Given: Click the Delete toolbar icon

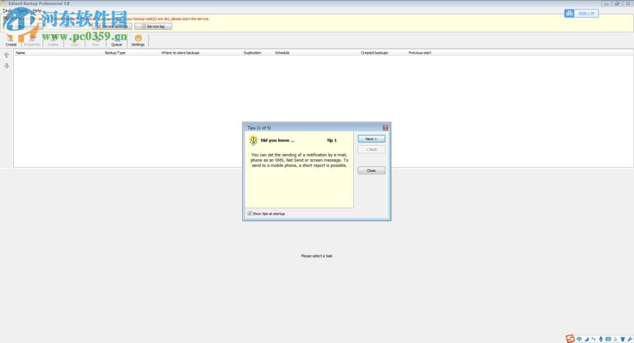Looking at the screenshot, I should pos(53,40).
